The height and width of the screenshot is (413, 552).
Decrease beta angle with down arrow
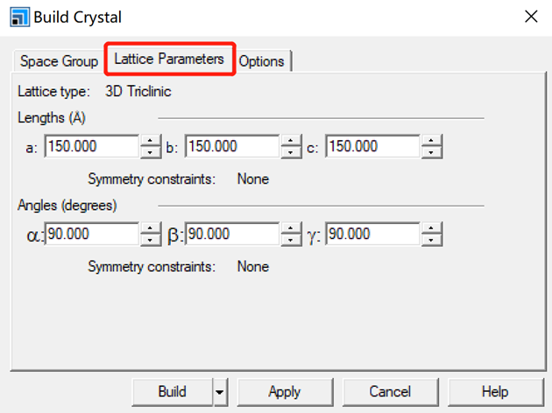290,240
